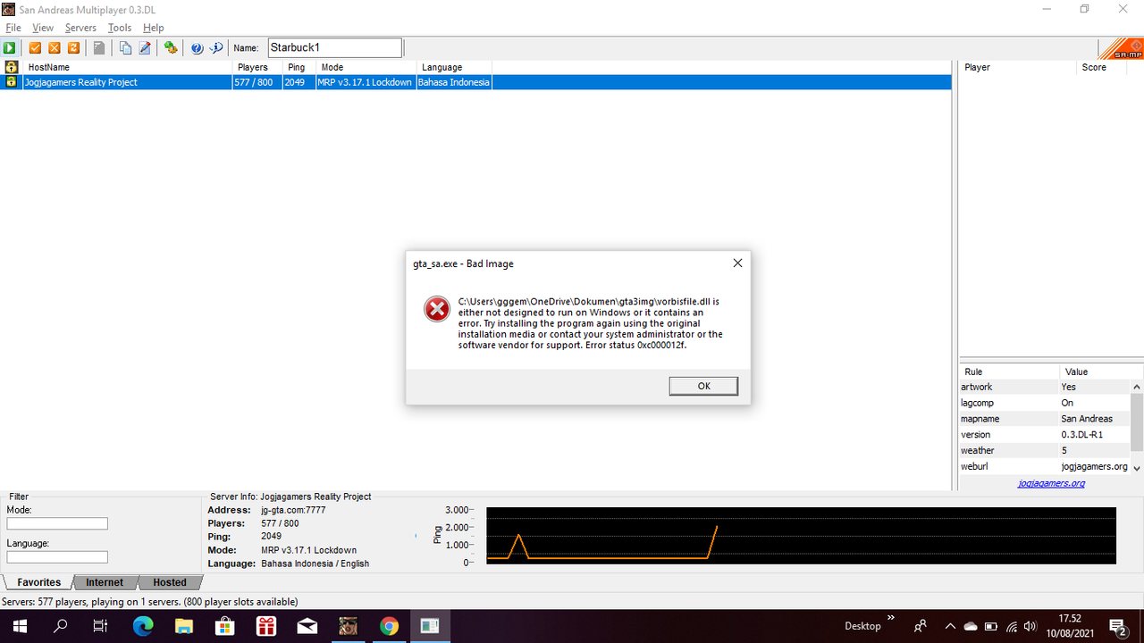
Task: Open the SA-MP Settings toolbar icon
Action: click(170, 48)
